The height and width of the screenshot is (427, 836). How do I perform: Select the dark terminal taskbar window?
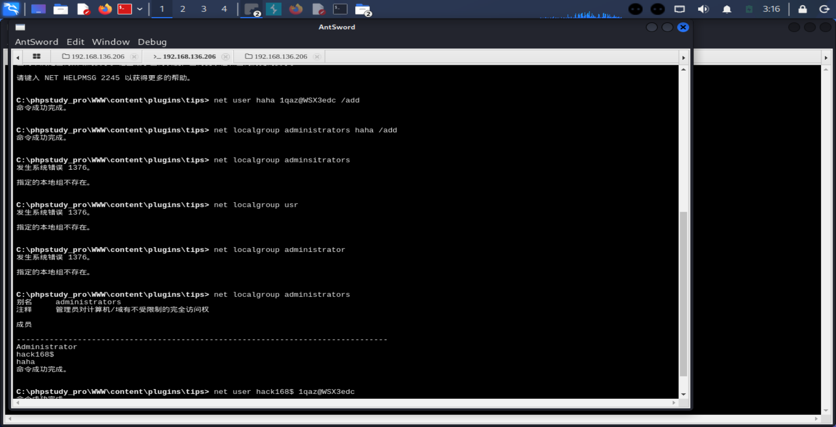pyautogui.click(x=340, y=9)
